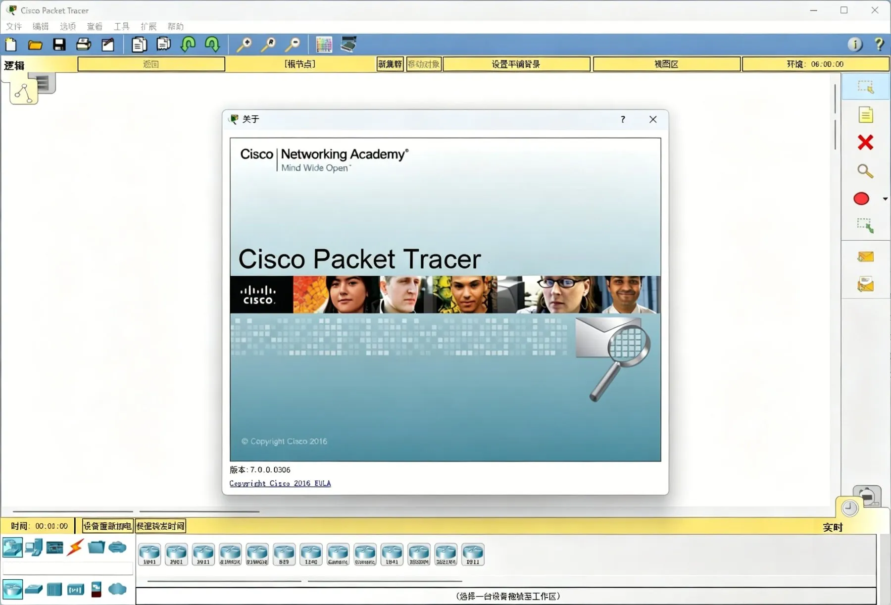Open the 帮助 menu

point(175,26)
